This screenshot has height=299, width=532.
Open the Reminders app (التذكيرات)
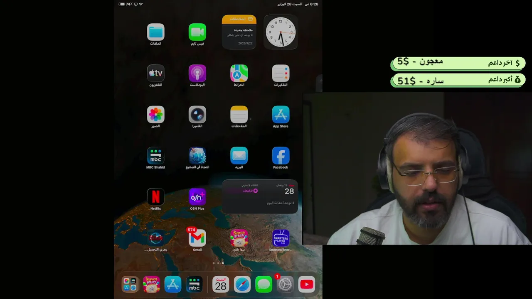click(281, 73)
